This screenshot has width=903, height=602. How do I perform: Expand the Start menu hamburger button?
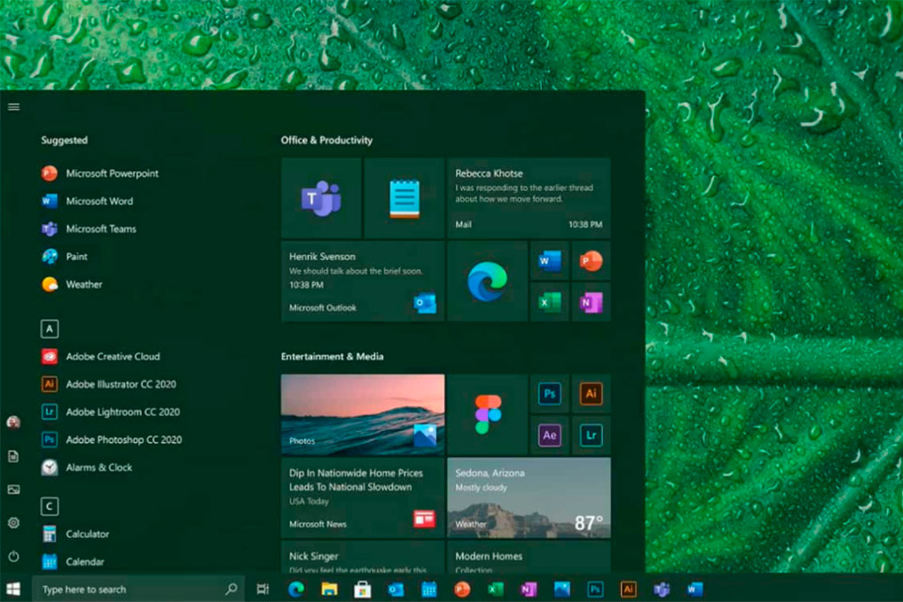tap(14, 106)
